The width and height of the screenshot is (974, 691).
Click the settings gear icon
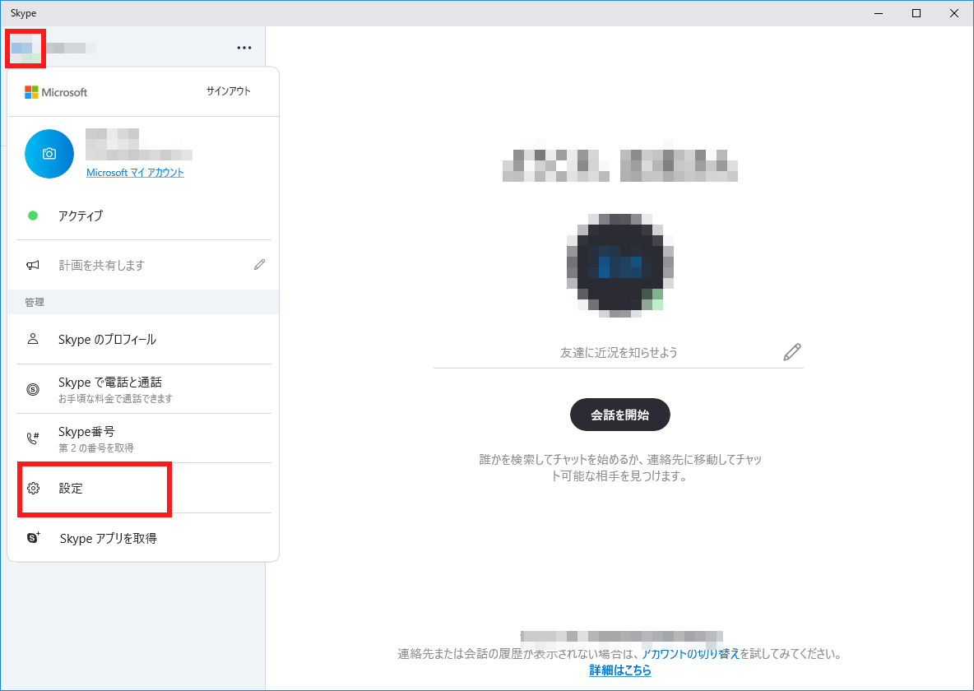coord(34,489)
